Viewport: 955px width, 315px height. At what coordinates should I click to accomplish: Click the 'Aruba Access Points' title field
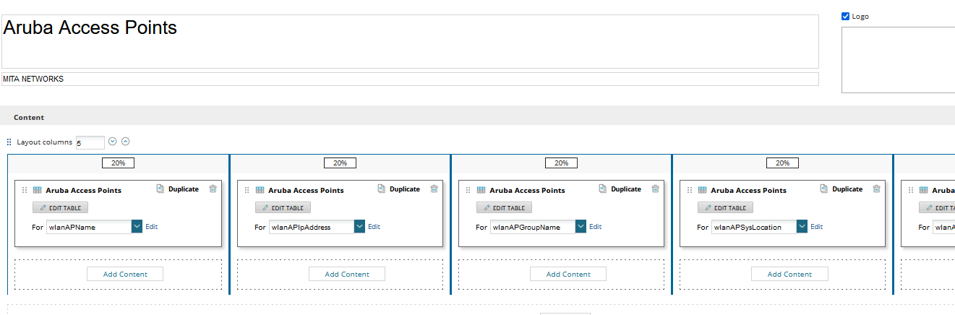point(410,41)
